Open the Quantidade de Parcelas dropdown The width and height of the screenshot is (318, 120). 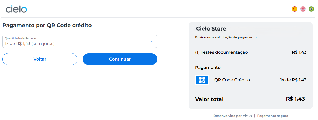(80, 41)
